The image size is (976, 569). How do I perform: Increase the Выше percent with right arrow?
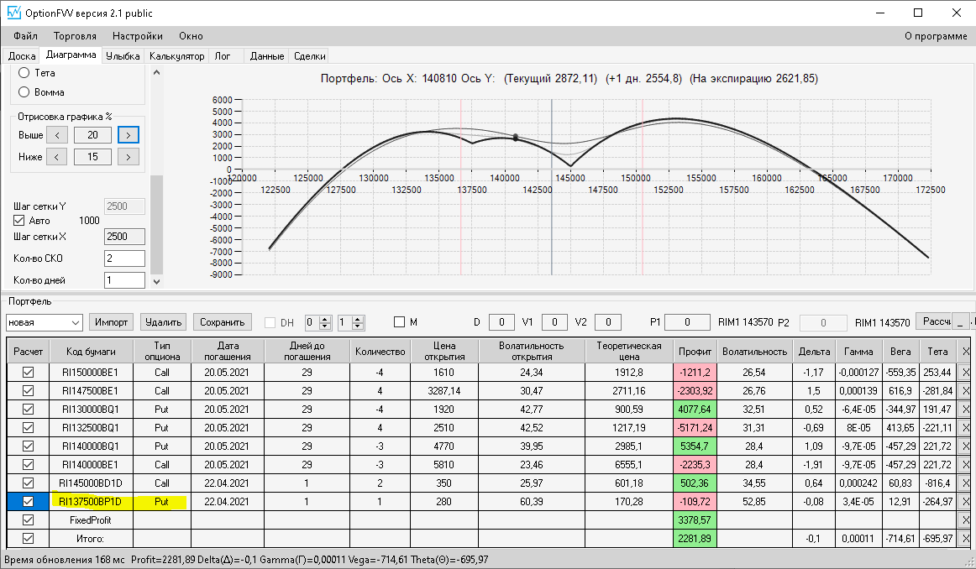click(x=129, y=135)
